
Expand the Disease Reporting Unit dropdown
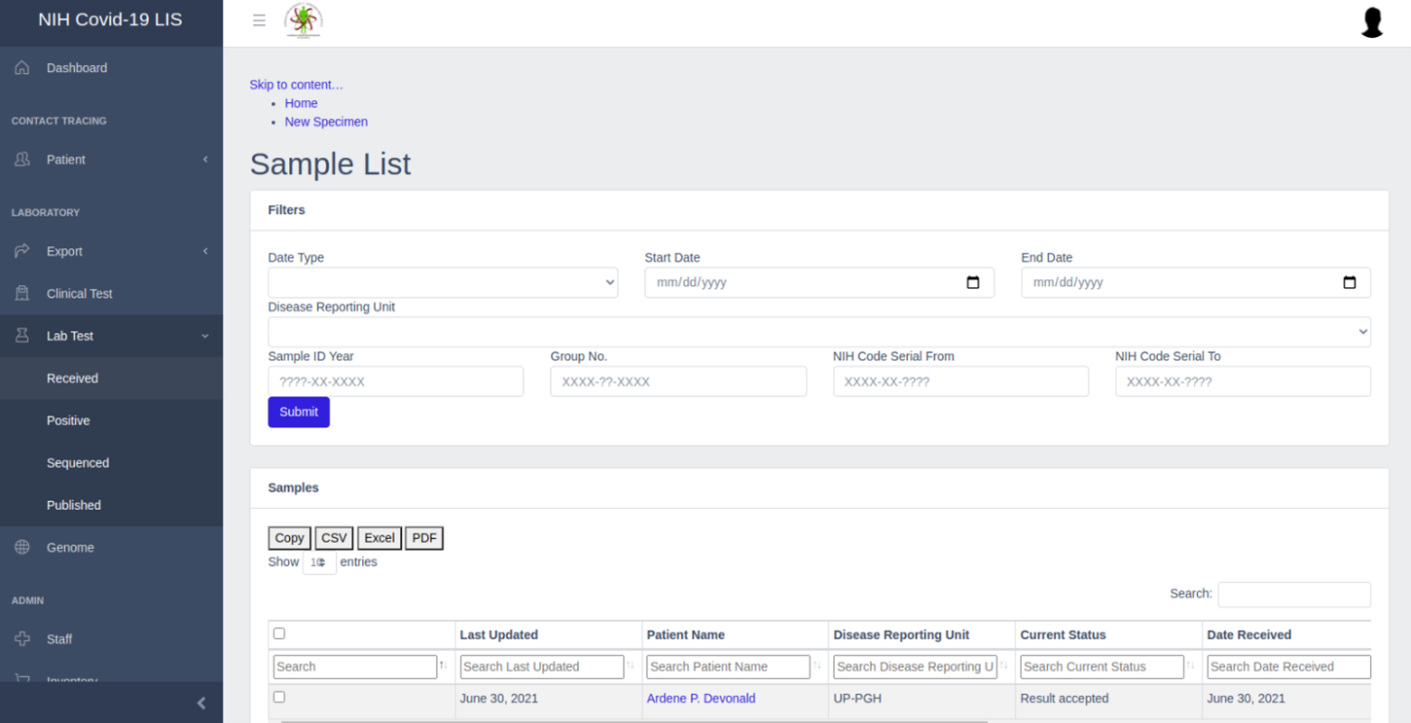[818, 332]
